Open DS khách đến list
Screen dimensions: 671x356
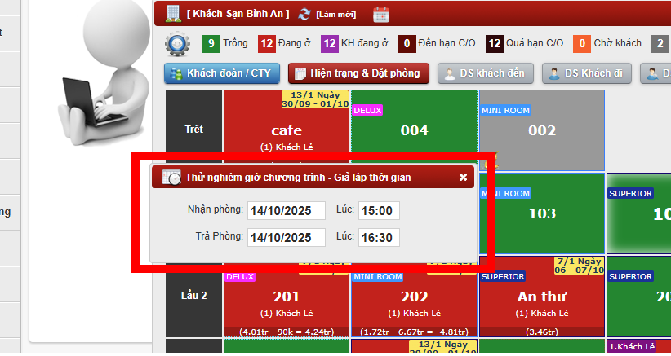485,73
